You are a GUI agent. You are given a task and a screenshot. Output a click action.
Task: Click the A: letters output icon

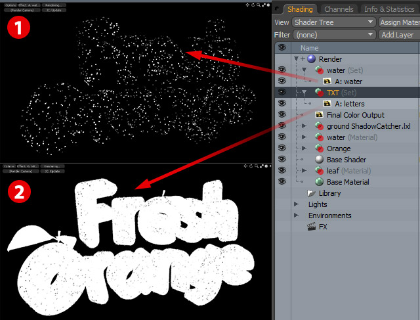(x=327, y=104)
